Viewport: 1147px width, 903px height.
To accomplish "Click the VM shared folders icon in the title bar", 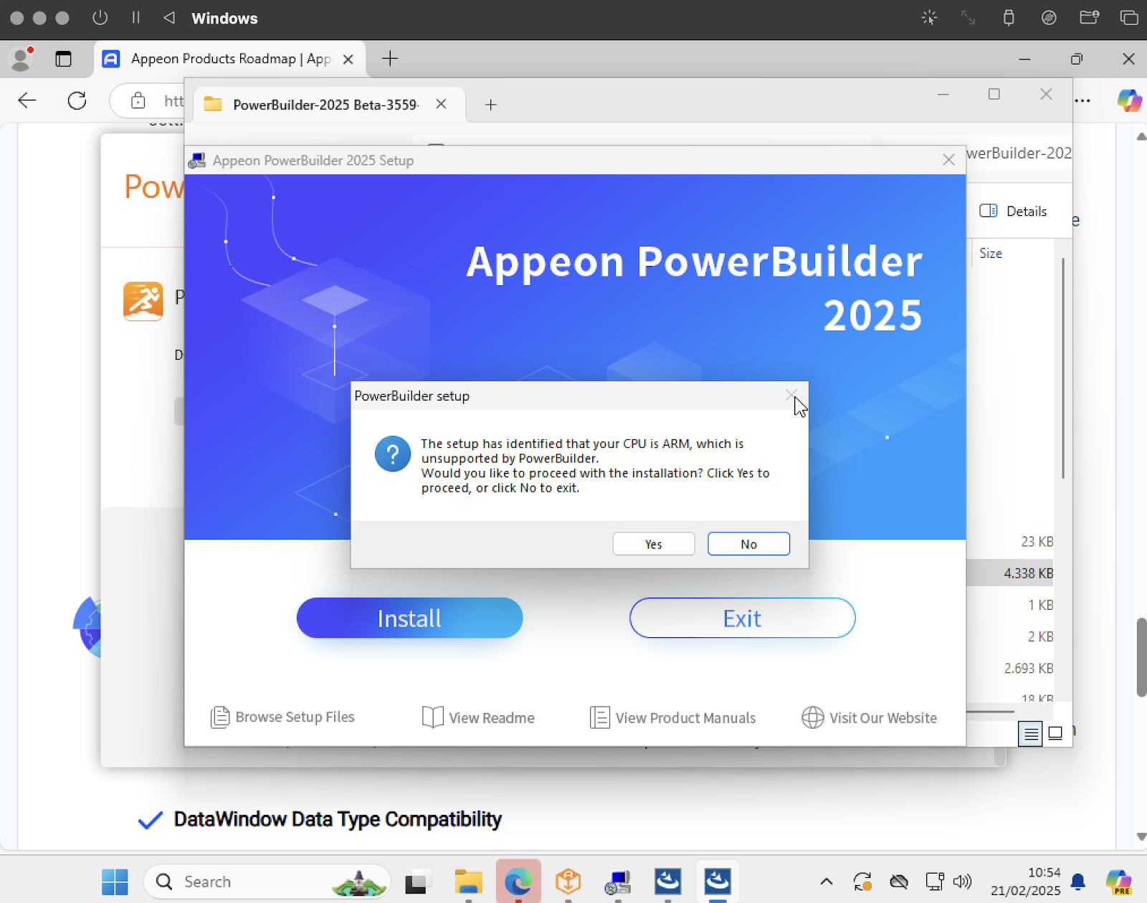I will (1089, 18).
